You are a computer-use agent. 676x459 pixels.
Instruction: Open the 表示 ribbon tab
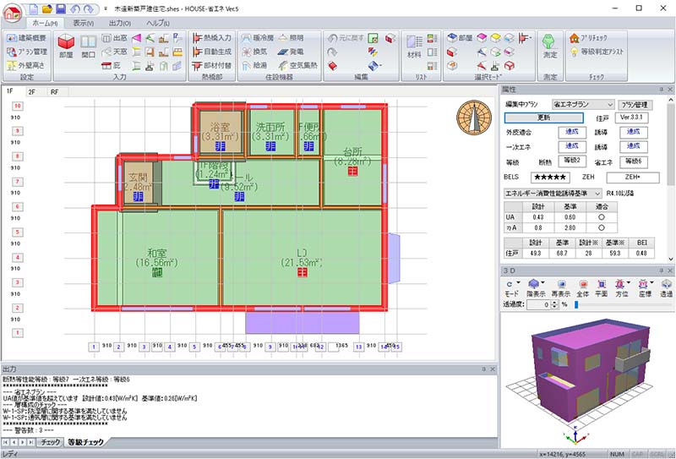tap(83, 23)
